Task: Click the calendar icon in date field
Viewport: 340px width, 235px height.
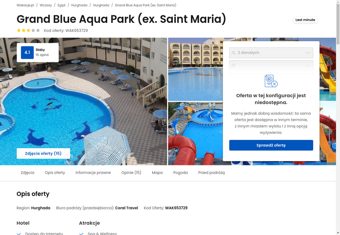Action: 233,65
